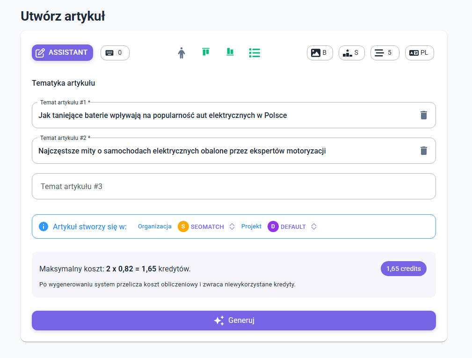This screenshot has height=358, width=472.
Task: Click the 1,65 credits badge
Action: pyautogui.click(x=403, y=269)
